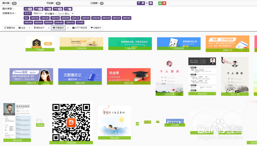Toggle the filter funnel icon
Viewport: 257px width, 146px height.
tap(139, 3)
